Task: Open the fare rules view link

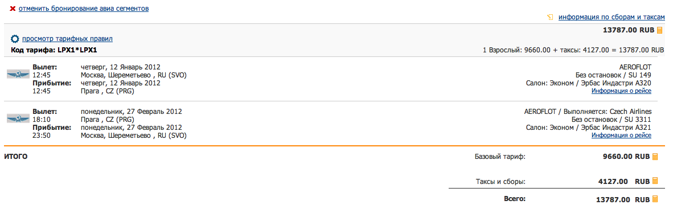Action: tap(67, 39)
